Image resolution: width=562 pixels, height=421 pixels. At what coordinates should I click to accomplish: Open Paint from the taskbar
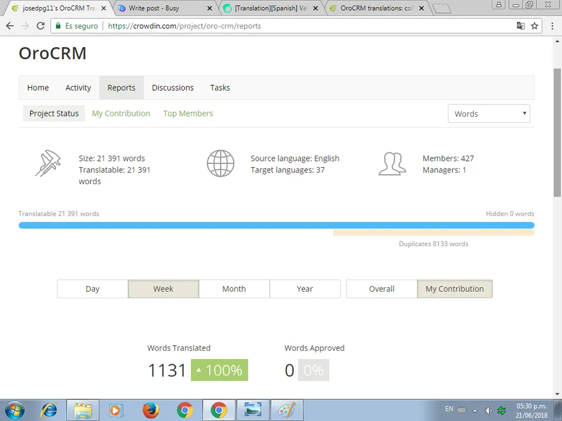tap(287, 410)
